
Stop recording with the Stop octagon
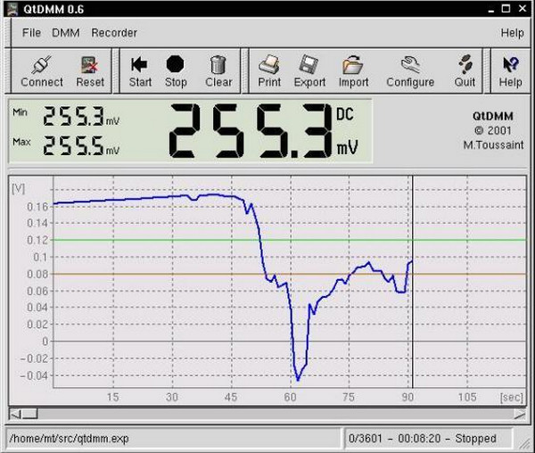(x=176, y=64)
